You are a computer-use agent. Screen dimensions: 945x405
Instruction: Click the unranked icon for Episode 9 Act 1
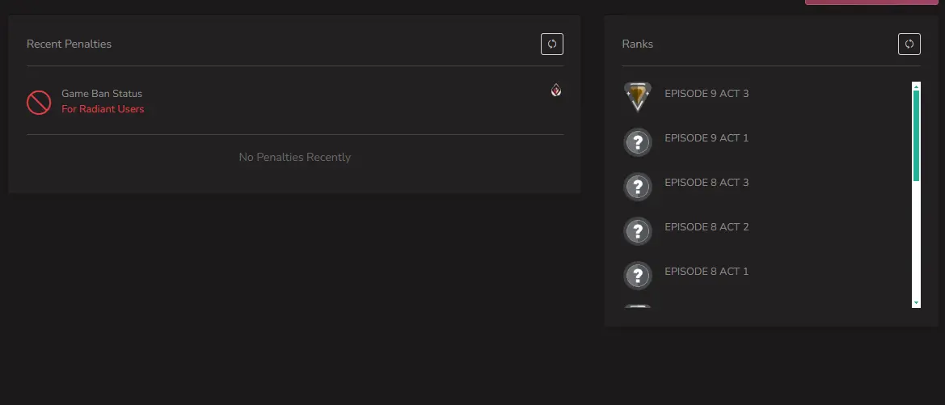[x=638, y=142]
